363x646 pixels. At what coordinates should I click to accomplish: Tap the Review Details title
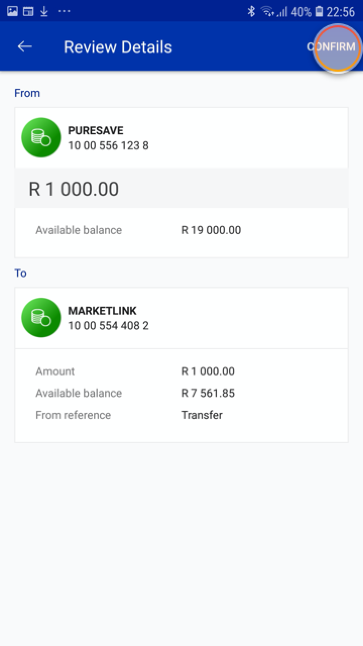coord(118,47)
